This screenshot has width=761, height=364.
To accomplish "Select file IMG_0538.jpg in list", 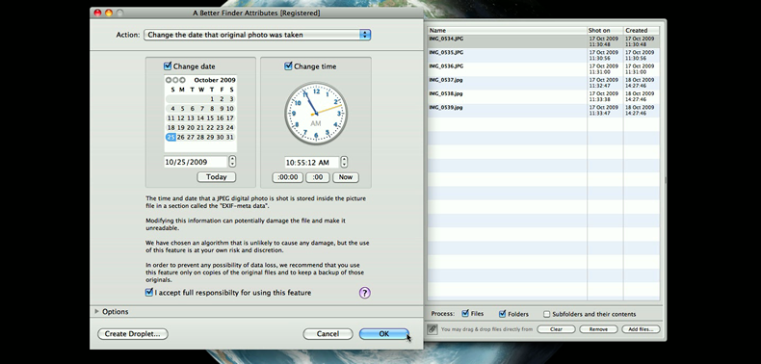I will [543, 96].
